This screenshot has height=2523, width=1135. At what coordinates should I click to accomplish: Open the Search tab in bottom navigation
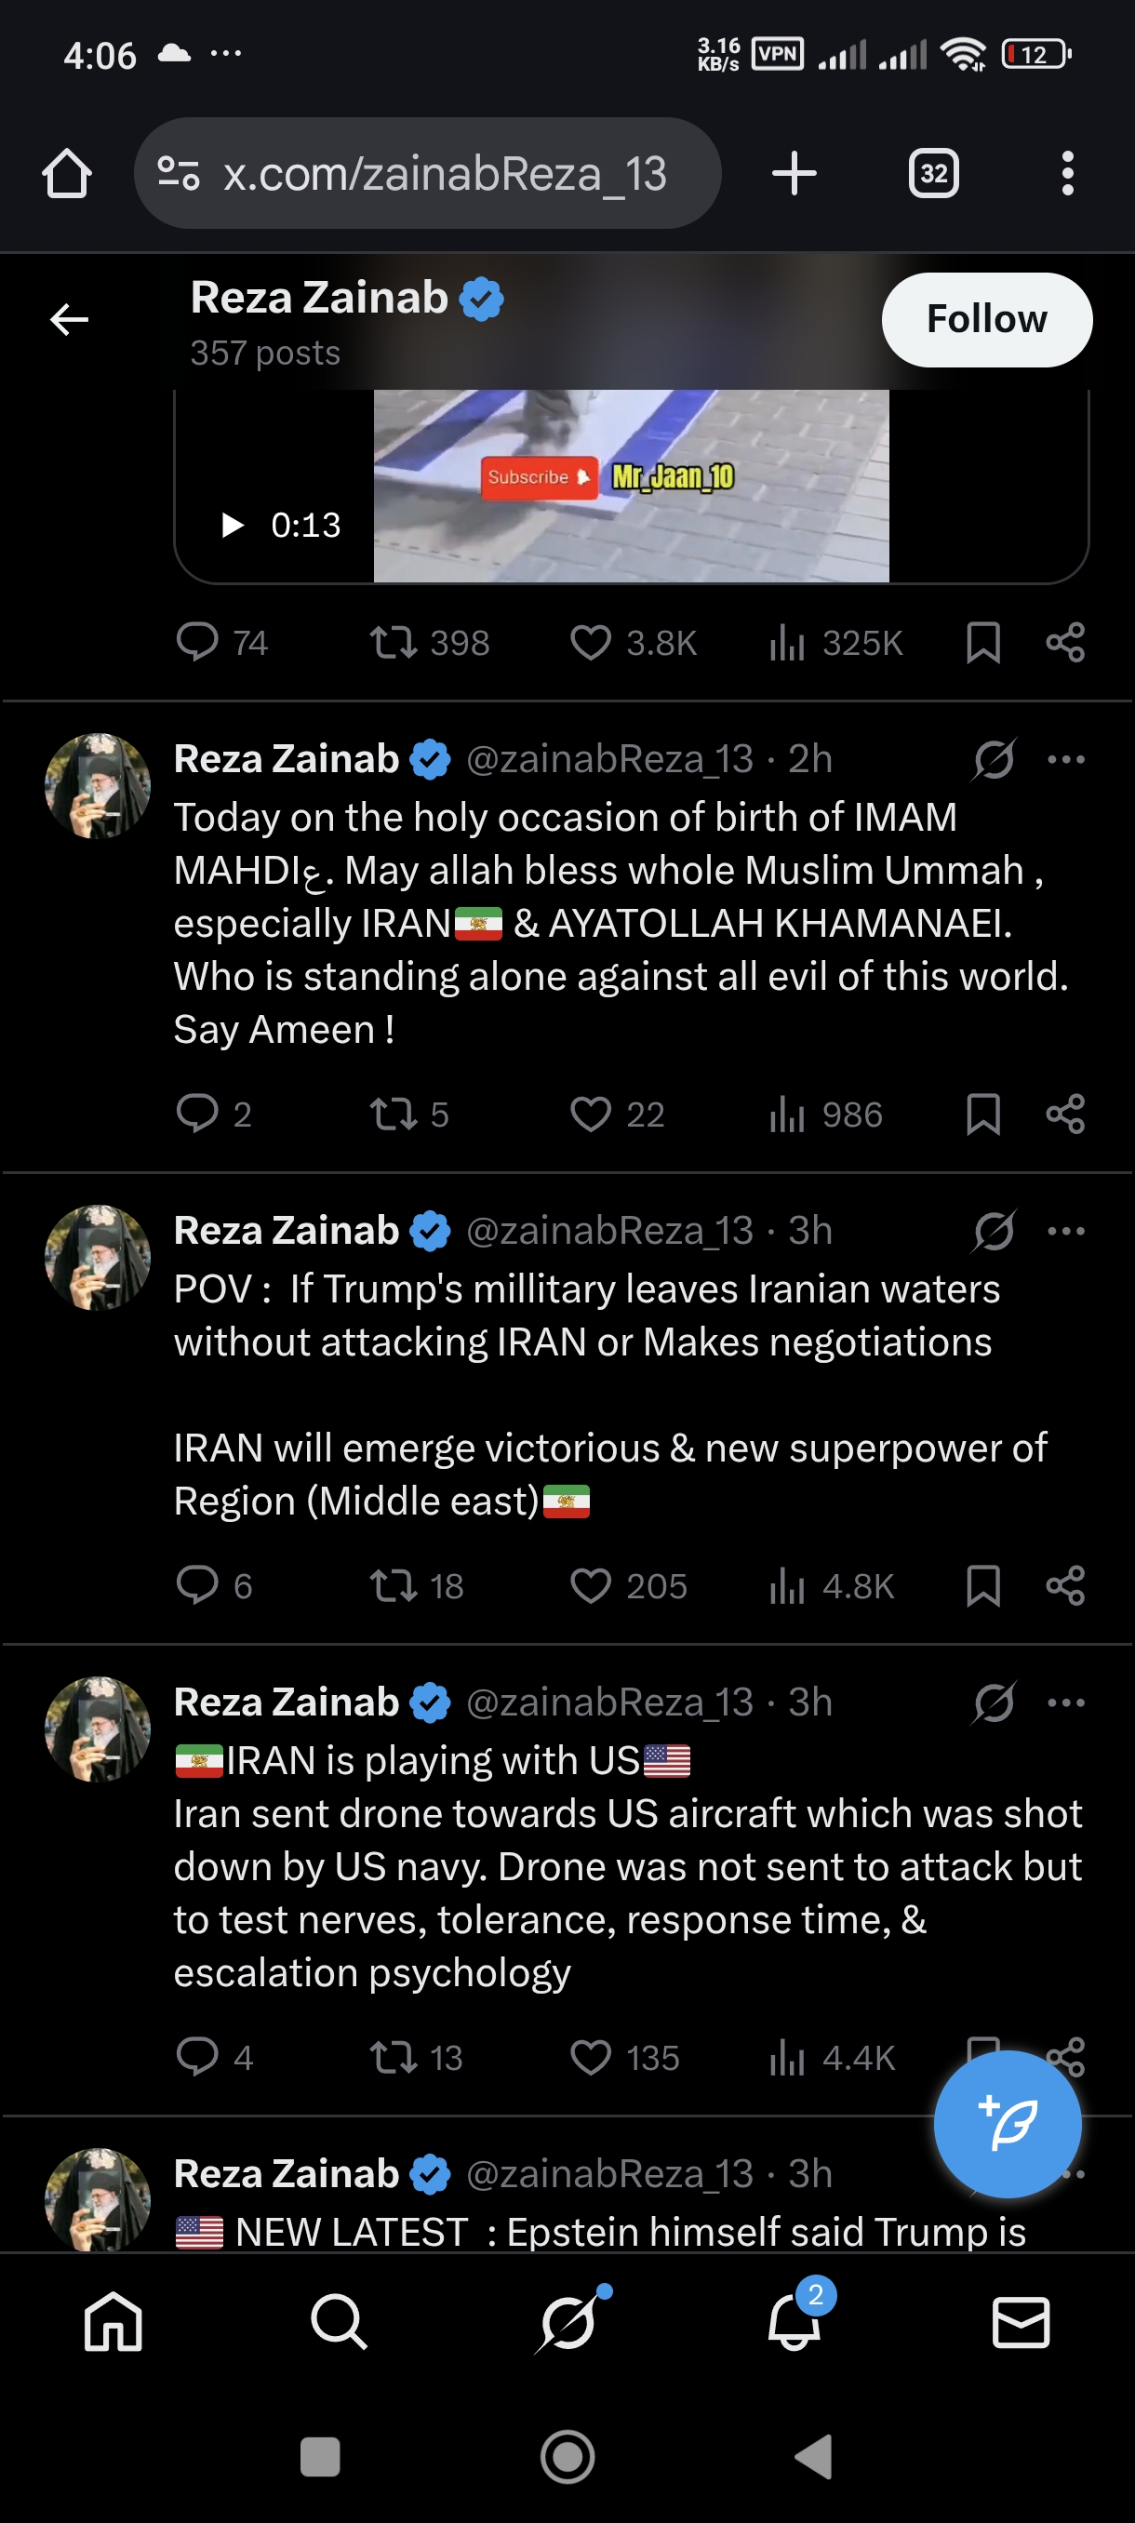339,2322
